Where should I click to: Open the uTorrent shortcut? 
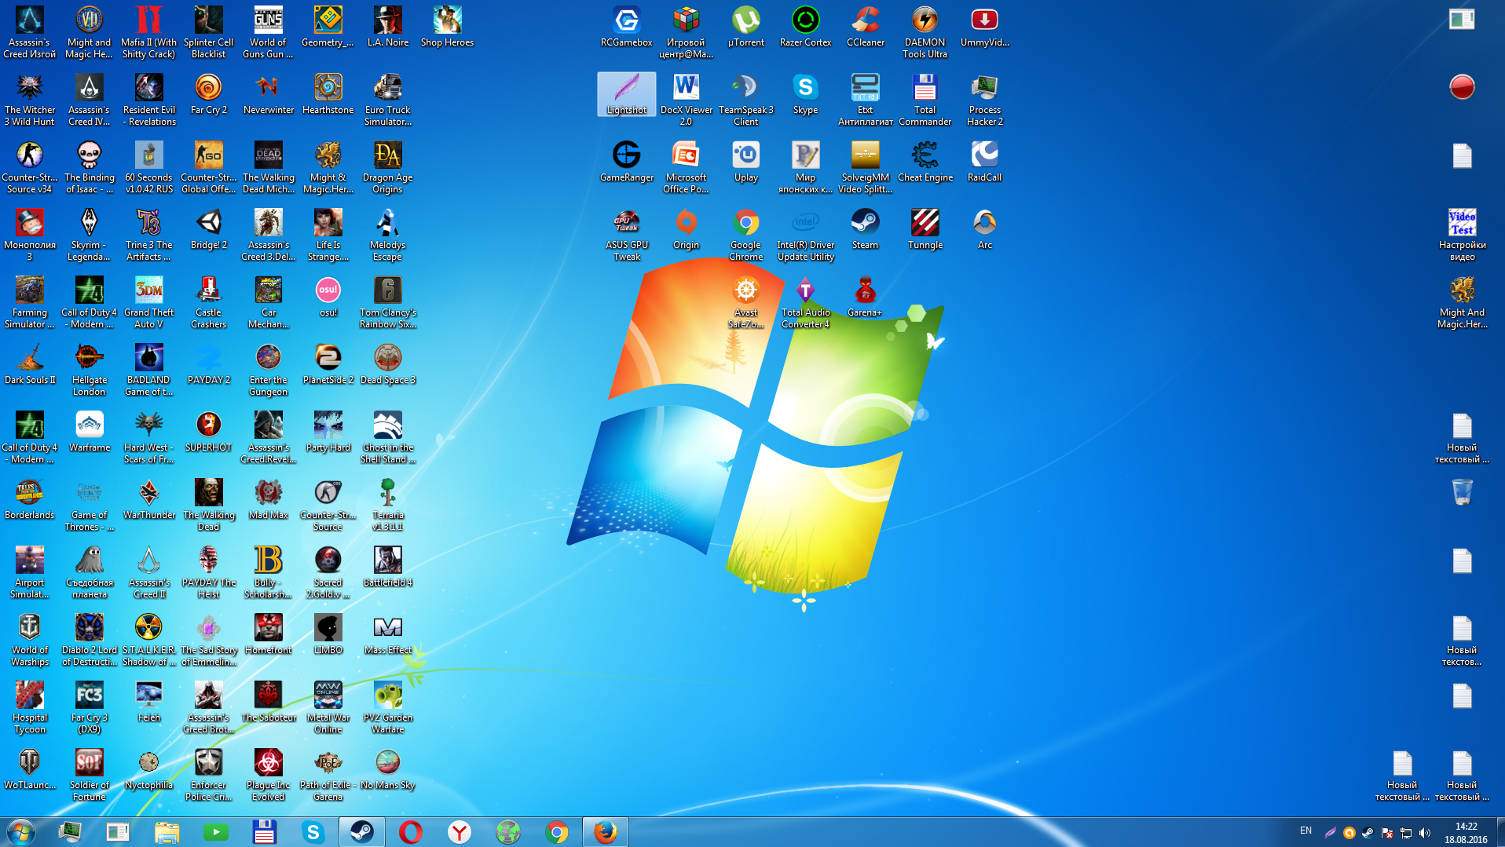[745, 27]
